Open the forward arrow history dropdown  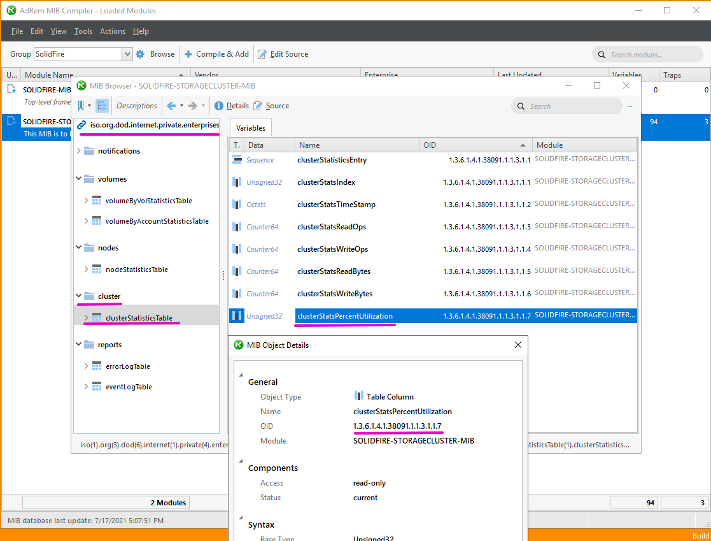click(203, 106)
